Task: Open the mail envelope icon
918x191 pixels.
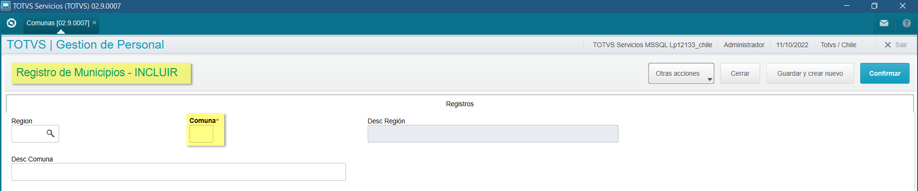Action: 884,23
